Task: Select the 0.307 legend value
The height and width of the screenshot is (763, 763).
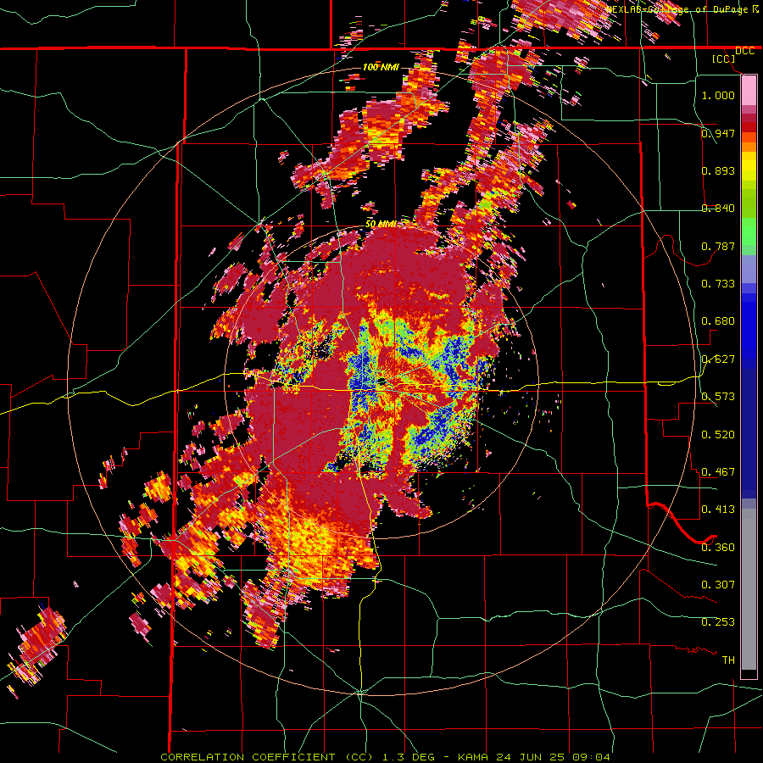Action: click(718, 585)
